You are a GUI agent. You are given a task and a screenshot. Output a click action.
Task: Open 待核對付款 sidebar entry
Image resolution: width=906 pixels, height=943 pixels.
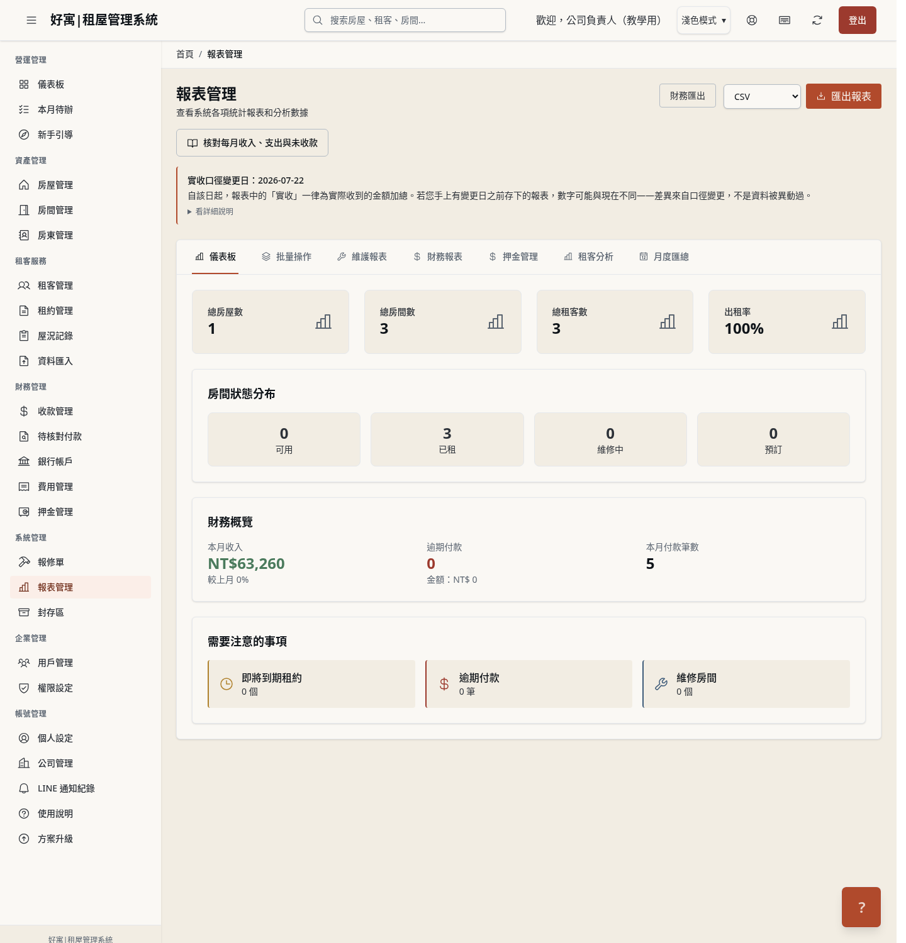tap(81, 436)
